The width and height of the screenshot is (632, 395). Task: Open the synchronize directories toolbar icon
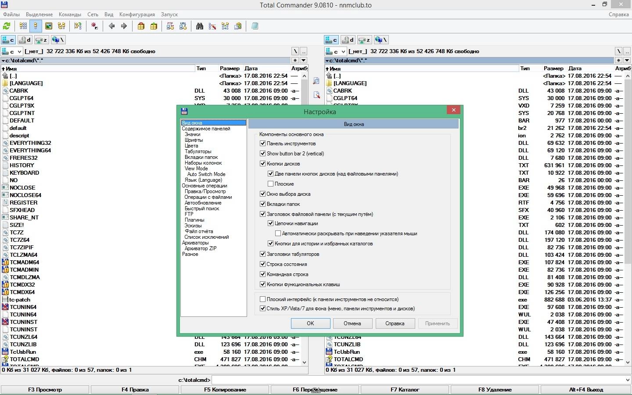coord(225,26)
